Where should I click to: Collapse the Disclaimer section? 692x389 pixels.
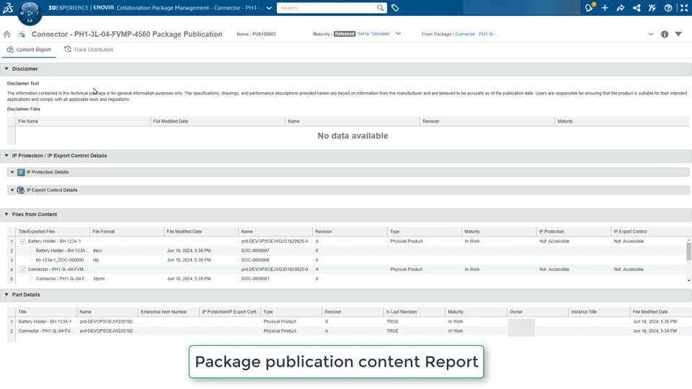point(6,69)
